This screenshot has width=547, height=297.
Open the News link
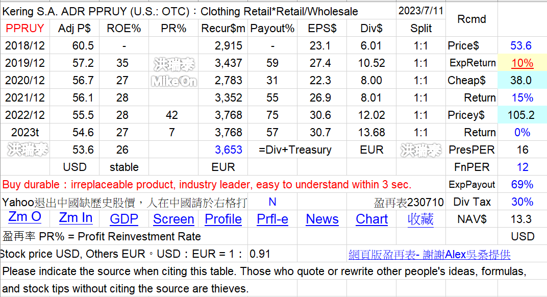[x=322, y=219]
